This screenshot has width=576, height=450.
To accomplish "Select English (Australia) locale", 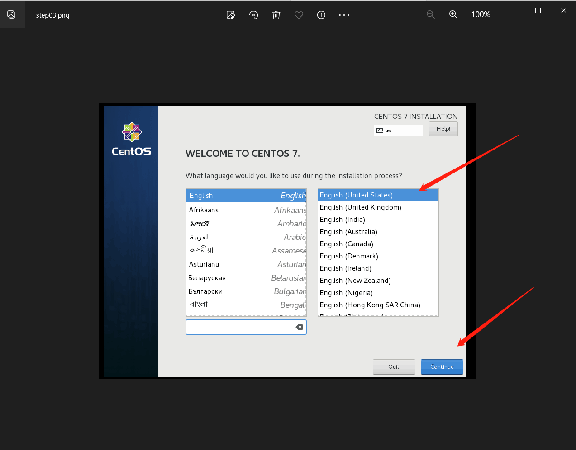I will 378,232.
